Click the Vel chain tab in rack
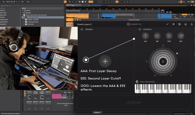Screen dimensions: 195x115 [x=69, y=92]
